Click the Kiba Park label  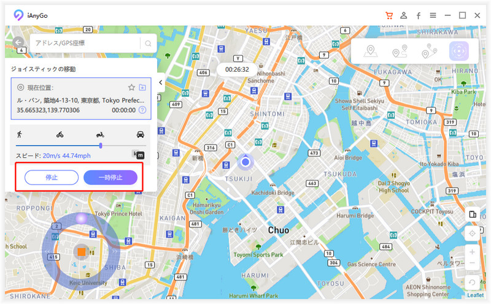click(x=463, y=92)
